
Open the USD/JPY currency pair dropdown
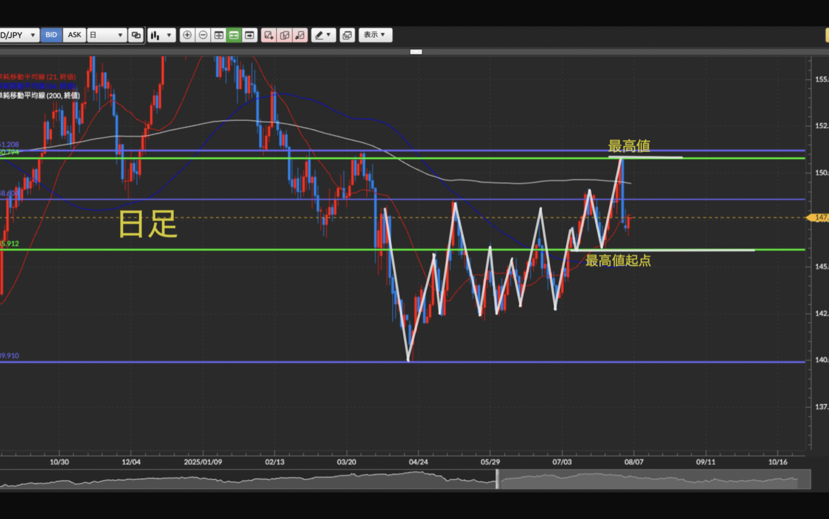(19, 35)
